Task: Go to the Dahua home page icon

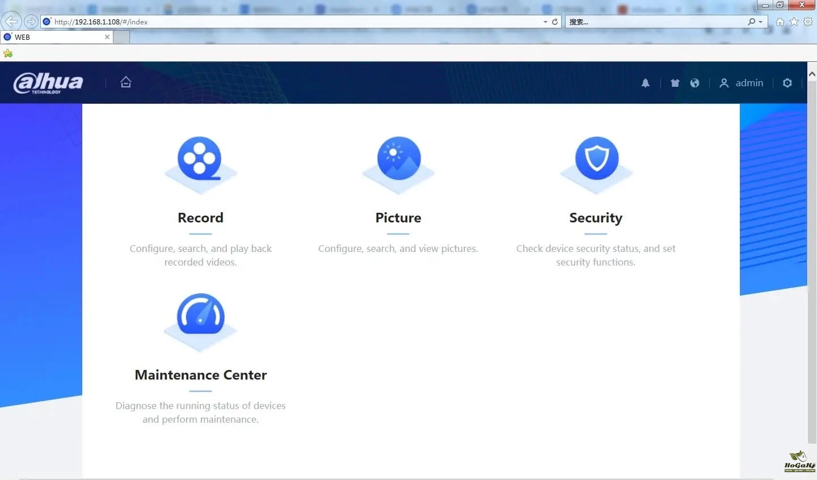Action: pos(126,82)
